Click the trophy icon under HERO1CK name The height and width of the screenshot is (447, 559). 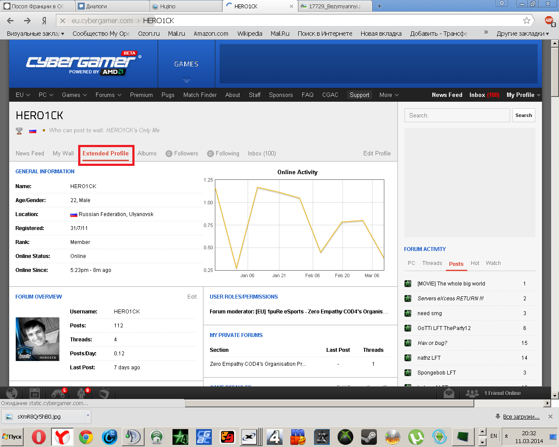tap(19, 131)
